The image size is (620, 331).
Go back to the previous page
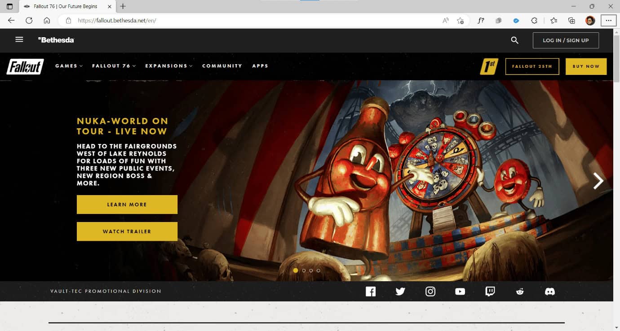pyautogui.click(x=11, y=20)
